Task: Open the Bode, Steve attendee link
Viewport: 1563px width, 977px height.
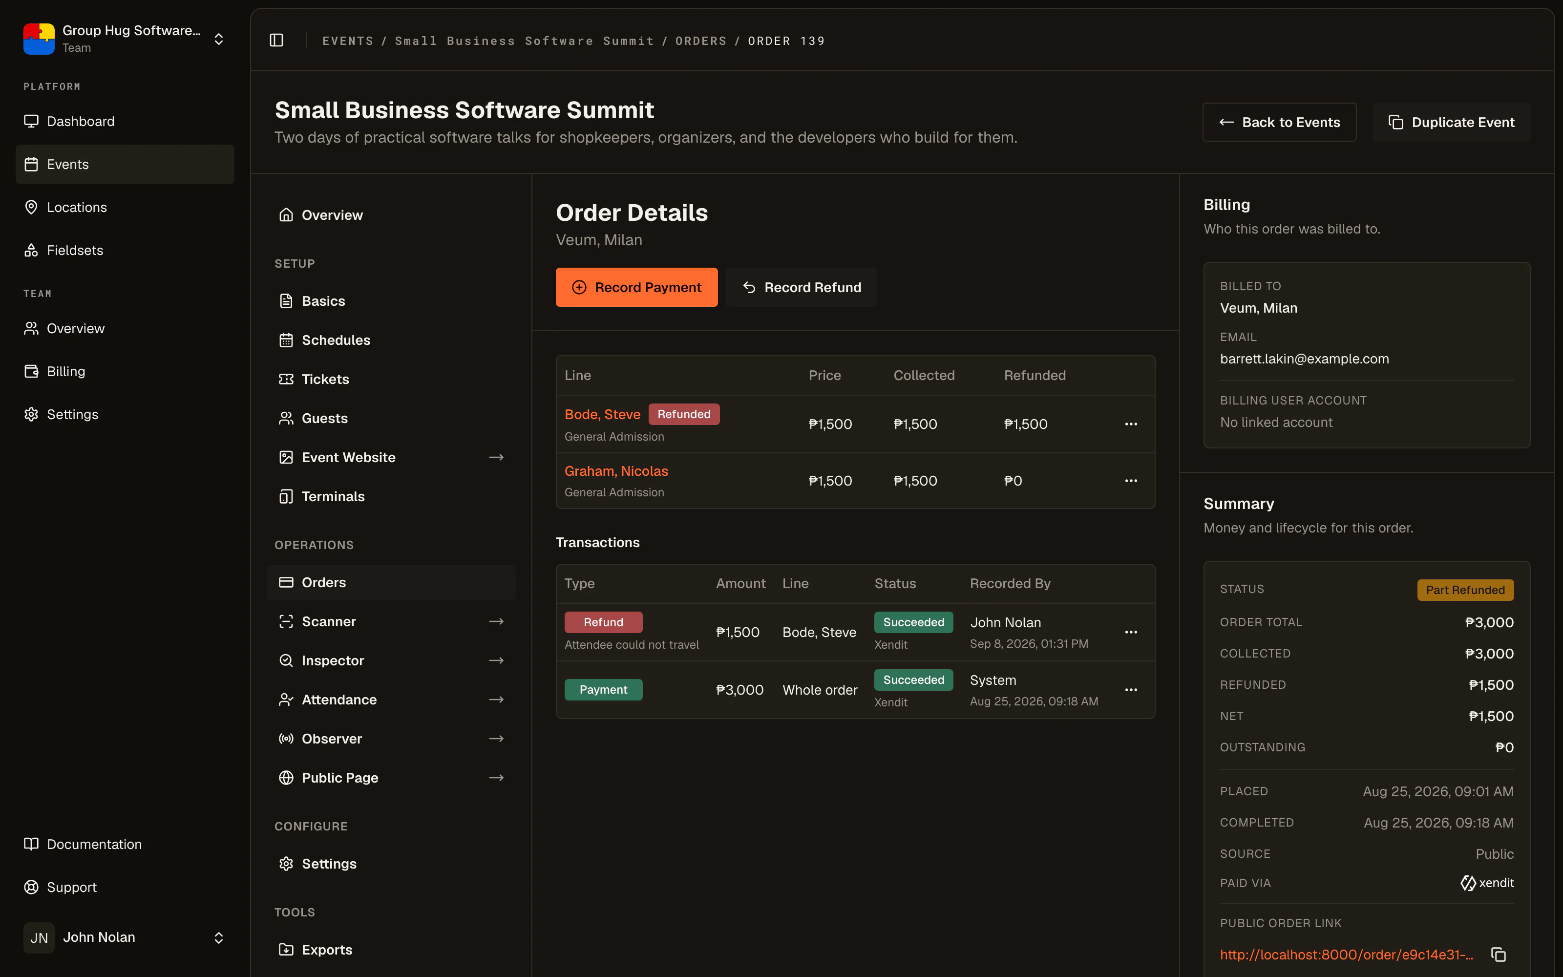Action: tap(602, 414)
